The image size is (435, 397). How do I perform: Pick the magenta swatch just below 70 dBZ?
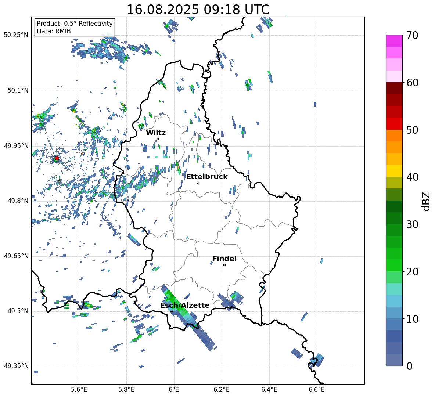tap(394, 41)
